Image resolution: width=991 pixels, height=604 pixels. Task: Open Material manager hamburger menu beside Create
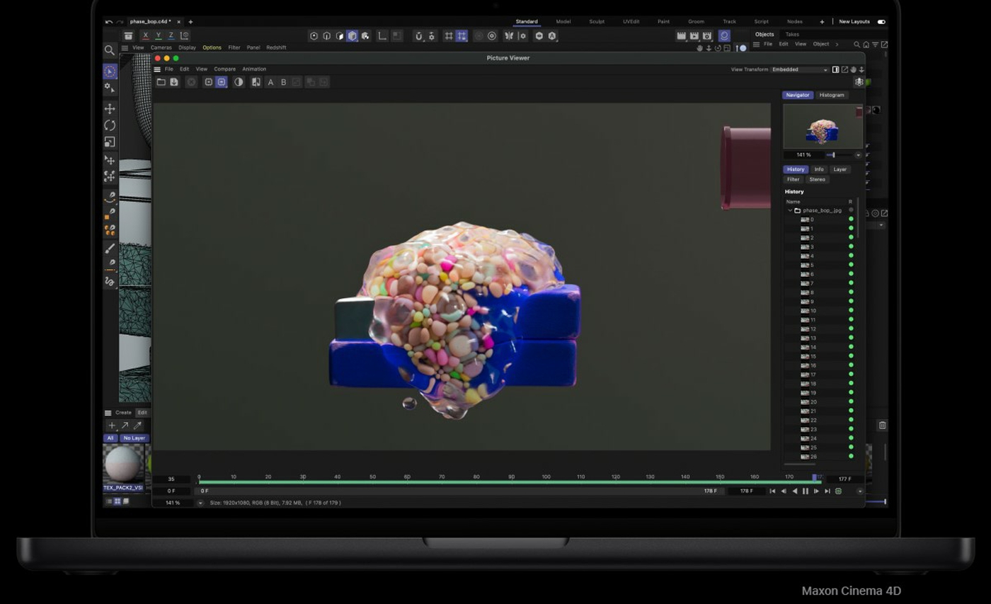click(108, 413)
